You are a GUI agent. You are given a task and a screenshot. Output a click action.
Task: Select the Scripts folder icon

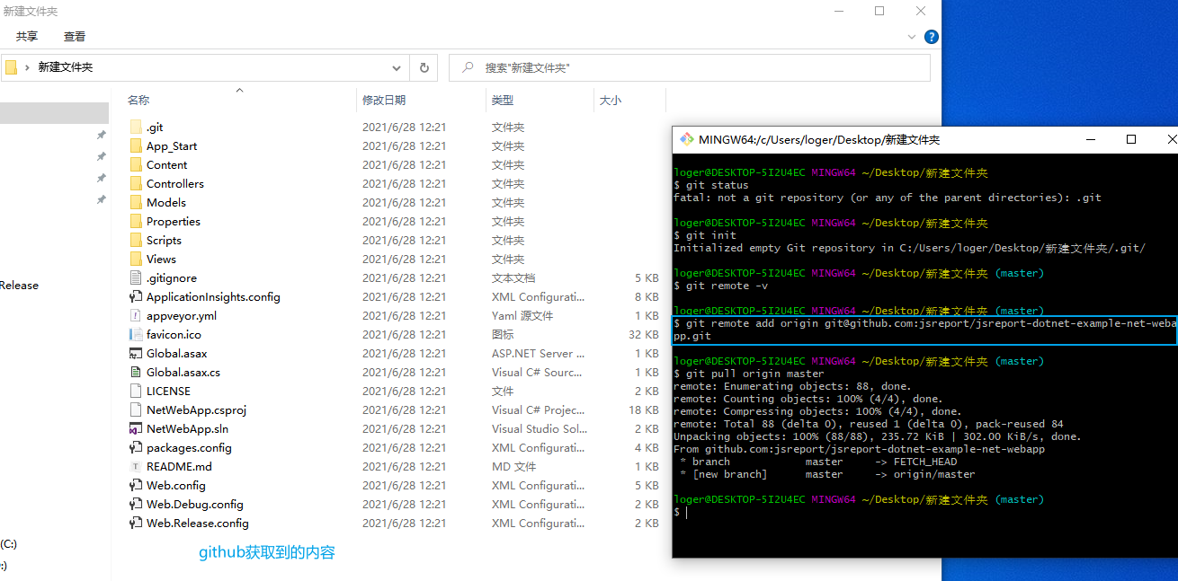pos(136,241)
